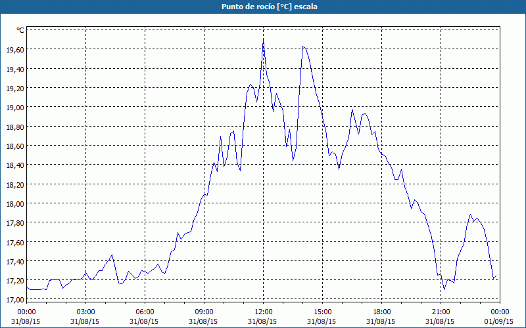
Task: Pick the '17,20' axis label
Action: pos(15,281)
